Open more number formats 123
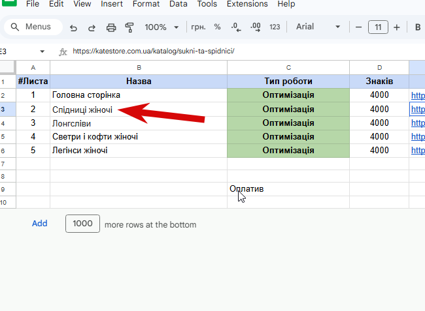This screenshot has width=425, height=311. pyautogui.click(x=275, y=27)
